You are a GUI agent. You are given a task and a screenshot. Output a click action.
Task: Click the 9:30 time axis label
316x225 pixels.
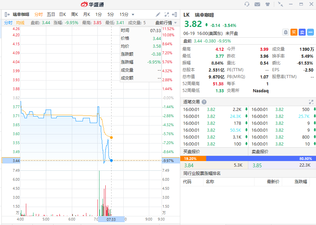coord(161,219)
